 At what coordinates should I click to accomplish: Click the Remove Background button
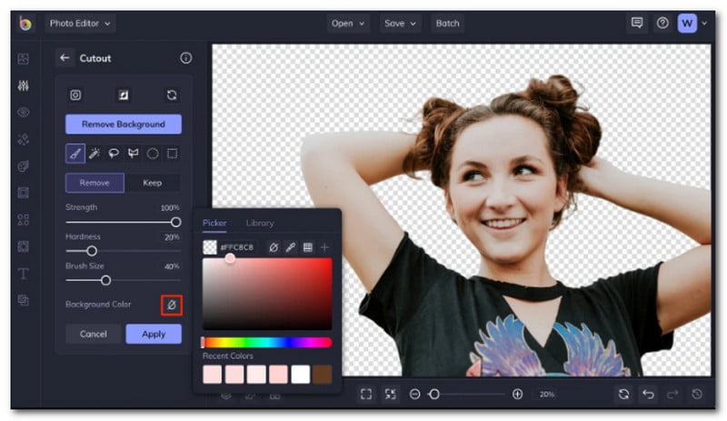pos(123,124)
